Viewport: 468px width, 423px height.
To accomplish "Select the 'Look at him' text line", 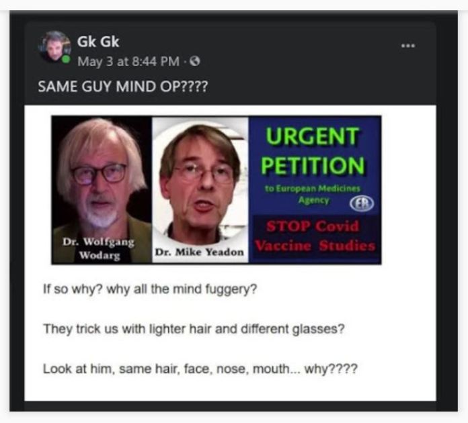I will [200, 369].
